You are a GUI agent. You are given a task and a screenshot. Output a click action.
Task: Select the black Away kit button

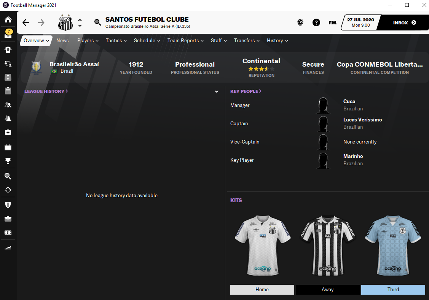[327, 290]
